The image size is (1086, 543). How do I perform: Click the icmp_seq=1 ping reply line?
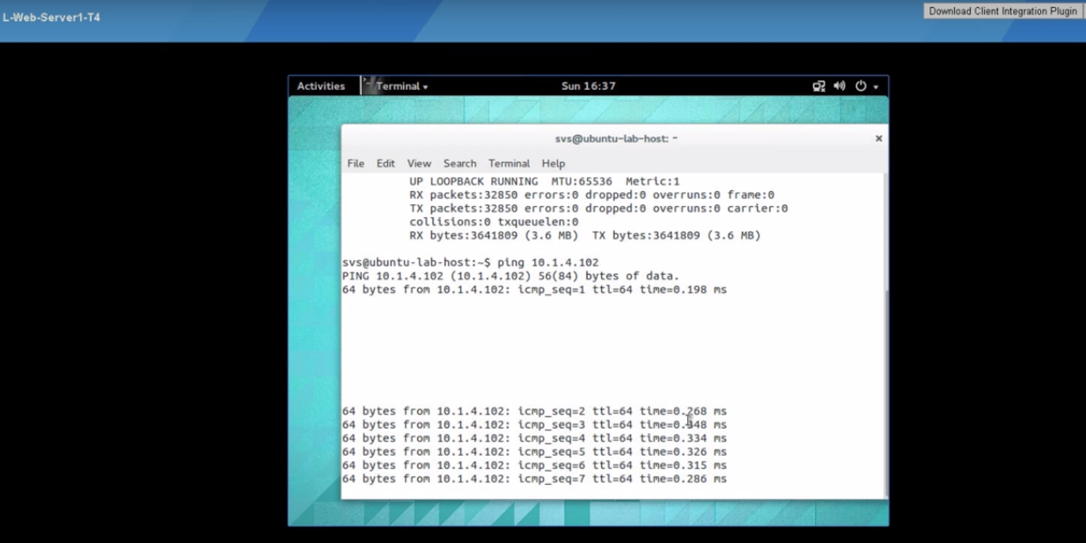[534, 290]
